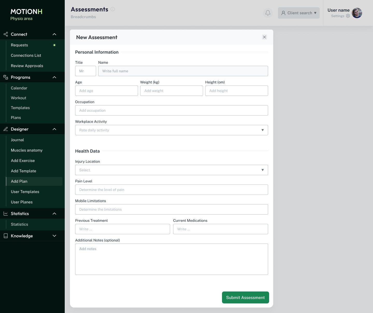Open Requests in the sidebar
Screen dimensions: 373x313
pyautogui.click(x=19, y=45)
